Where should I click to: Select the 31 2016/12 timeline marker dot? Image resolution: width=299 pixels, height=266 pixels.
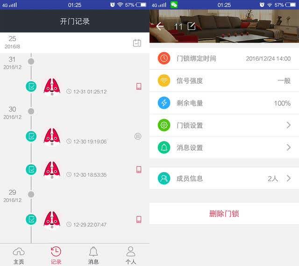31,61
